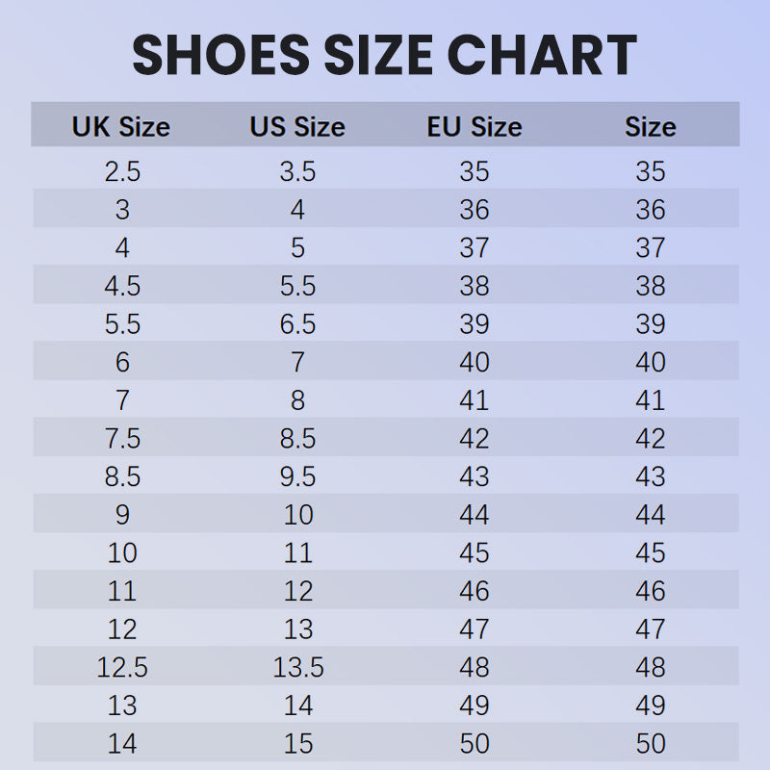Click US Size 15 cell
The height and width of the screenshot is (770, 770).
pyautogui.click(x=297, y=744)
